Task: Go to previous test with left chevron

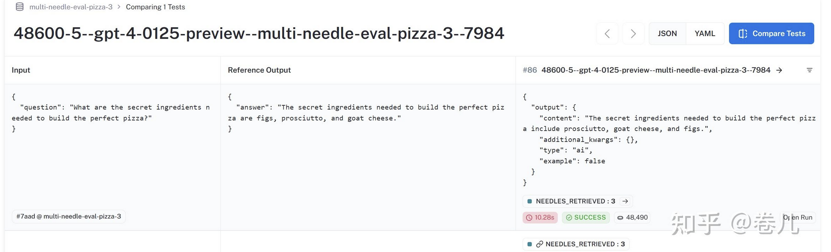Action: click(607, 34)
